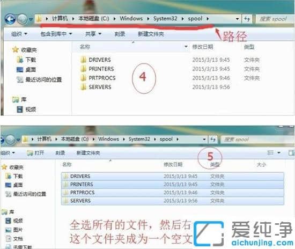Select SERVERS row in lower window
The image size is (295, 249).
173,201
